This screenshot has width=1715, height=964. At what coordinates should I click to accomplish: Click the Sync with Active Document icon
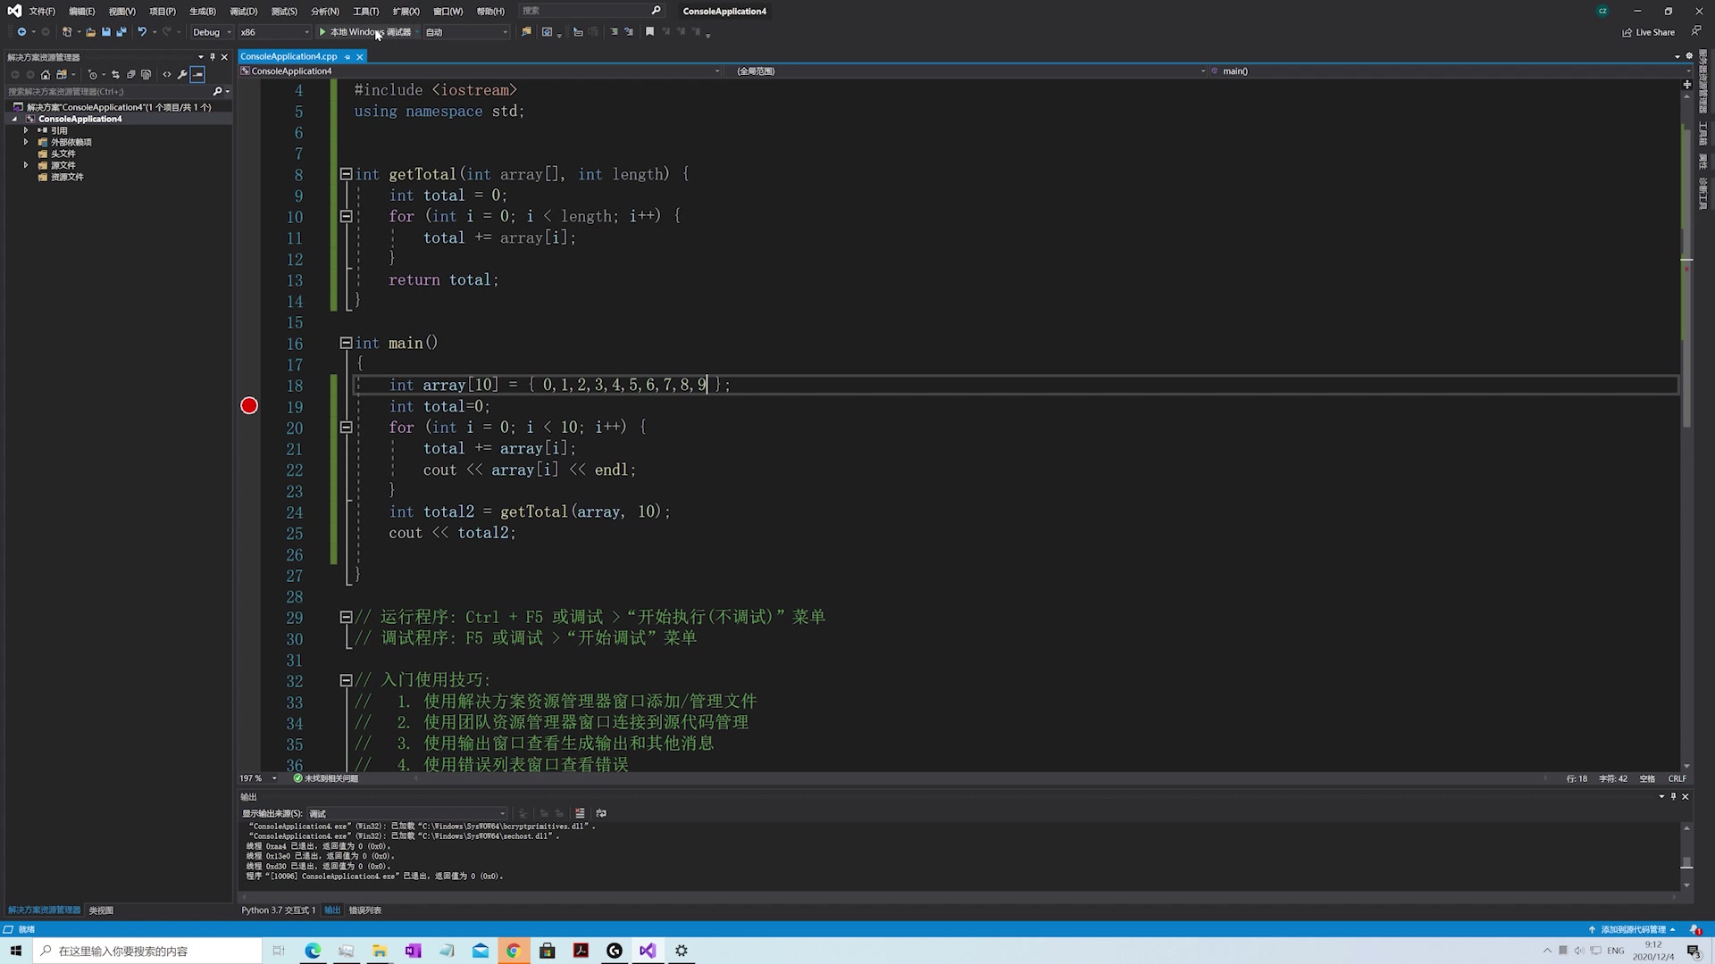pos(115,75)
